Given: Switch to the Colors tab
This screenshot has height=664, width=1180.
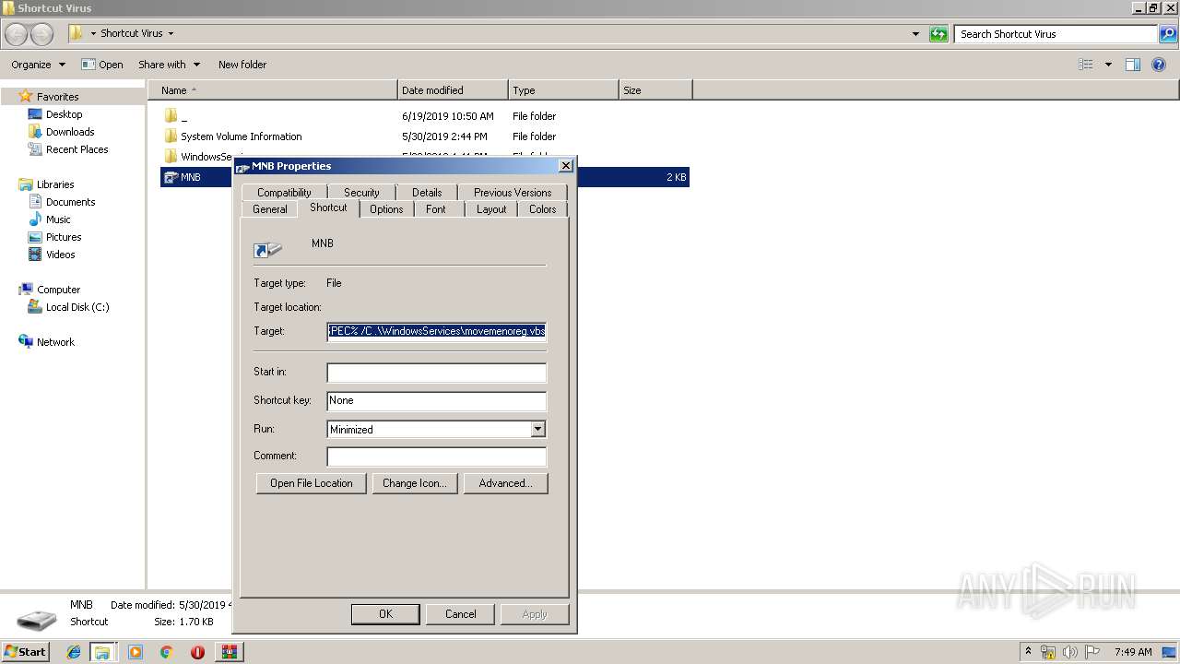Looking at the screenshot, I should pyautogui.click(x=543, y=209).
